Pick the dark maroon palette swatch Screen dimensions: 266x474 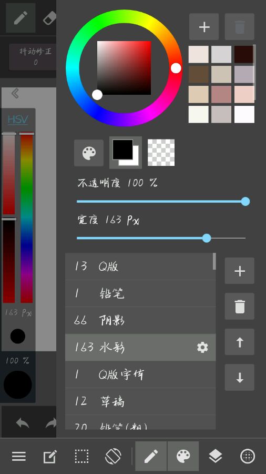pos(244,54)
